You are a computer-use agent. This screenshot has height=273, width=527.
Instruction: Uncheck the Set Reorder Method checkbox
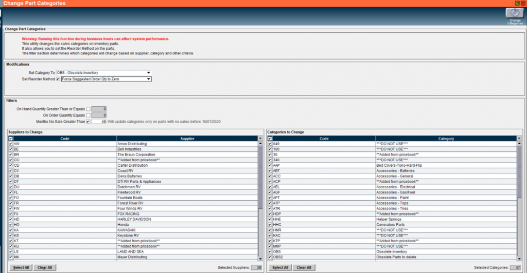point(58,79)
